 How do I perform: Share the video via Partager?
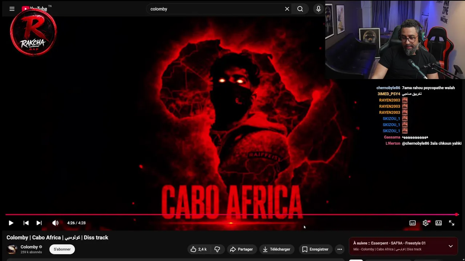tap(241, 249)
